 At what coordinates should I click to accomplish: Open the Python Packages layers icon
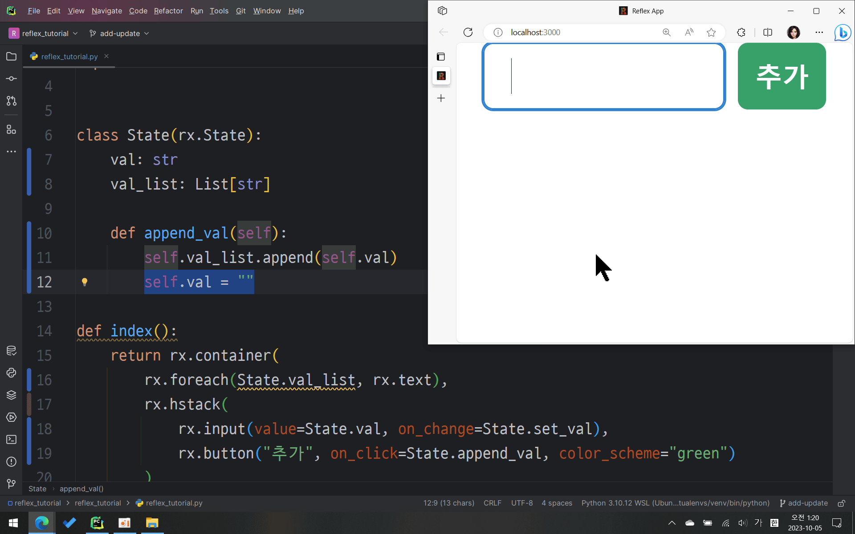click(12, 395)
